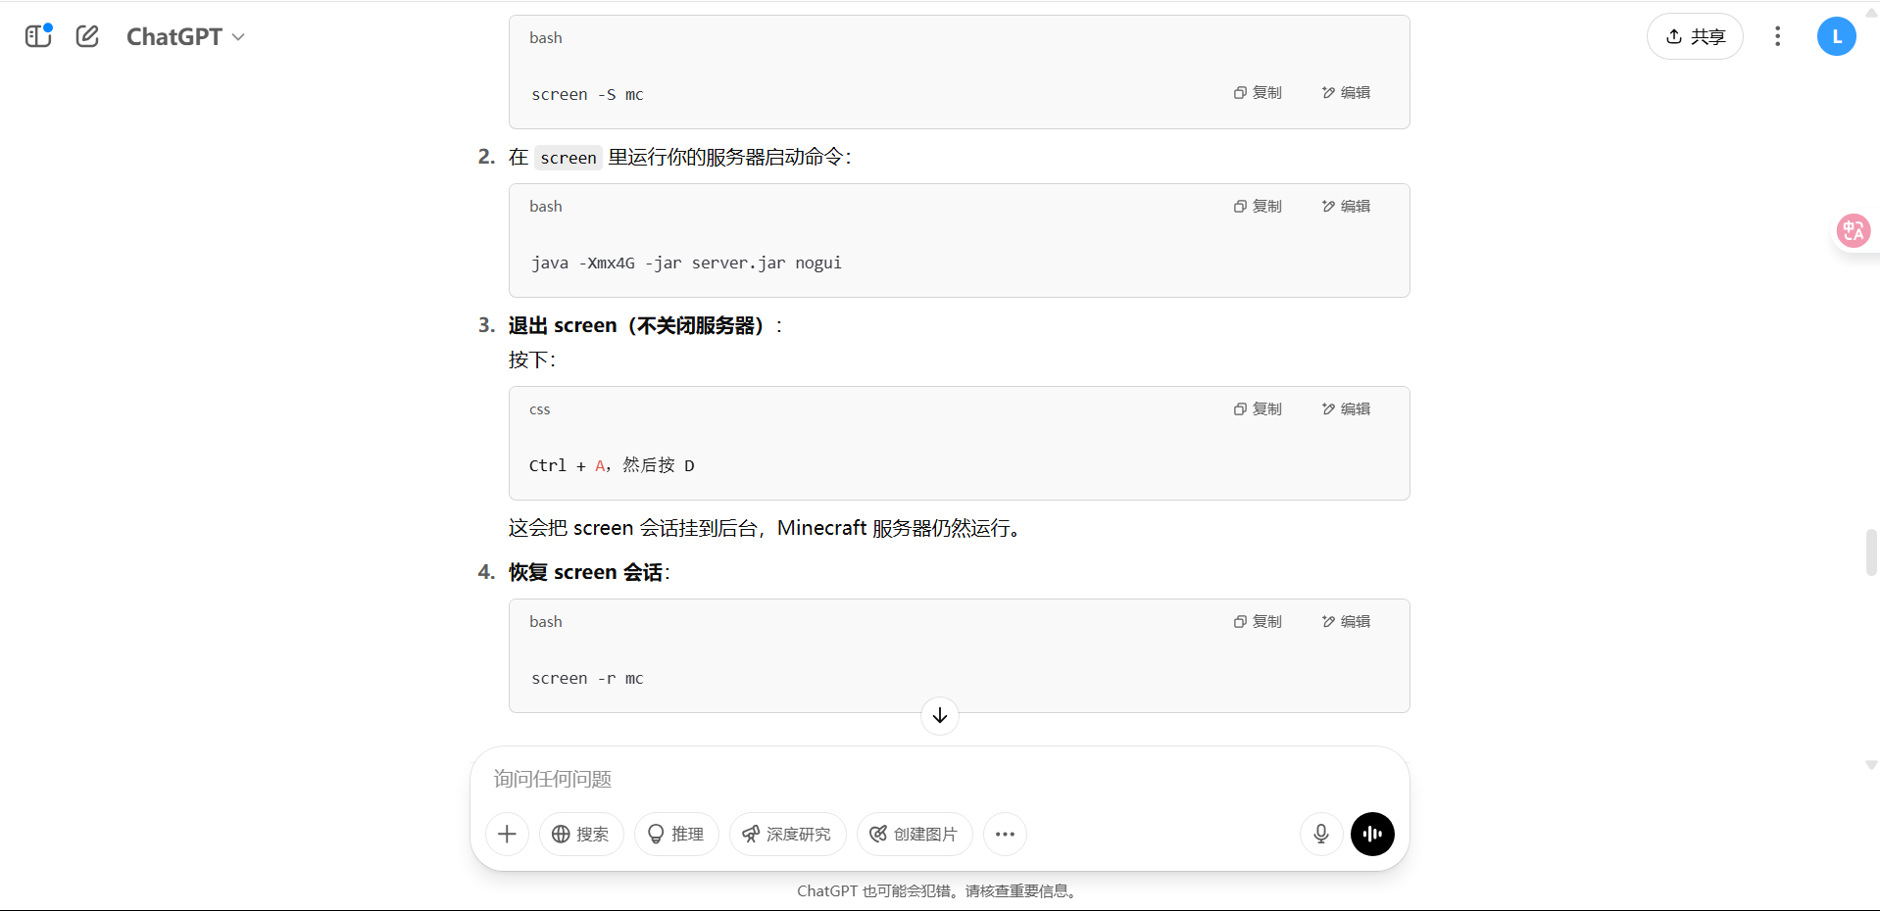Click the microphone dictation icon
This screenshot has width=1880, height=911.
(x=1321, y=834)
